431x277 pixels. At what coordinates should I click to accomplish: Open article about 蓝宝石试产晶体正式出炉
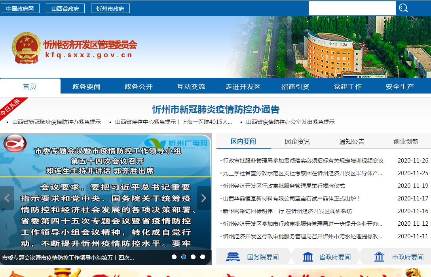click(292, 198)
